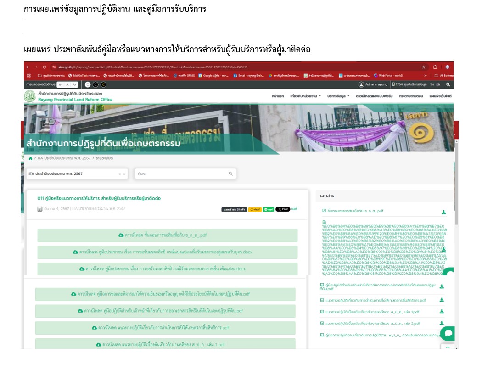Open the All Bookmarks folder

click(443, 75)
